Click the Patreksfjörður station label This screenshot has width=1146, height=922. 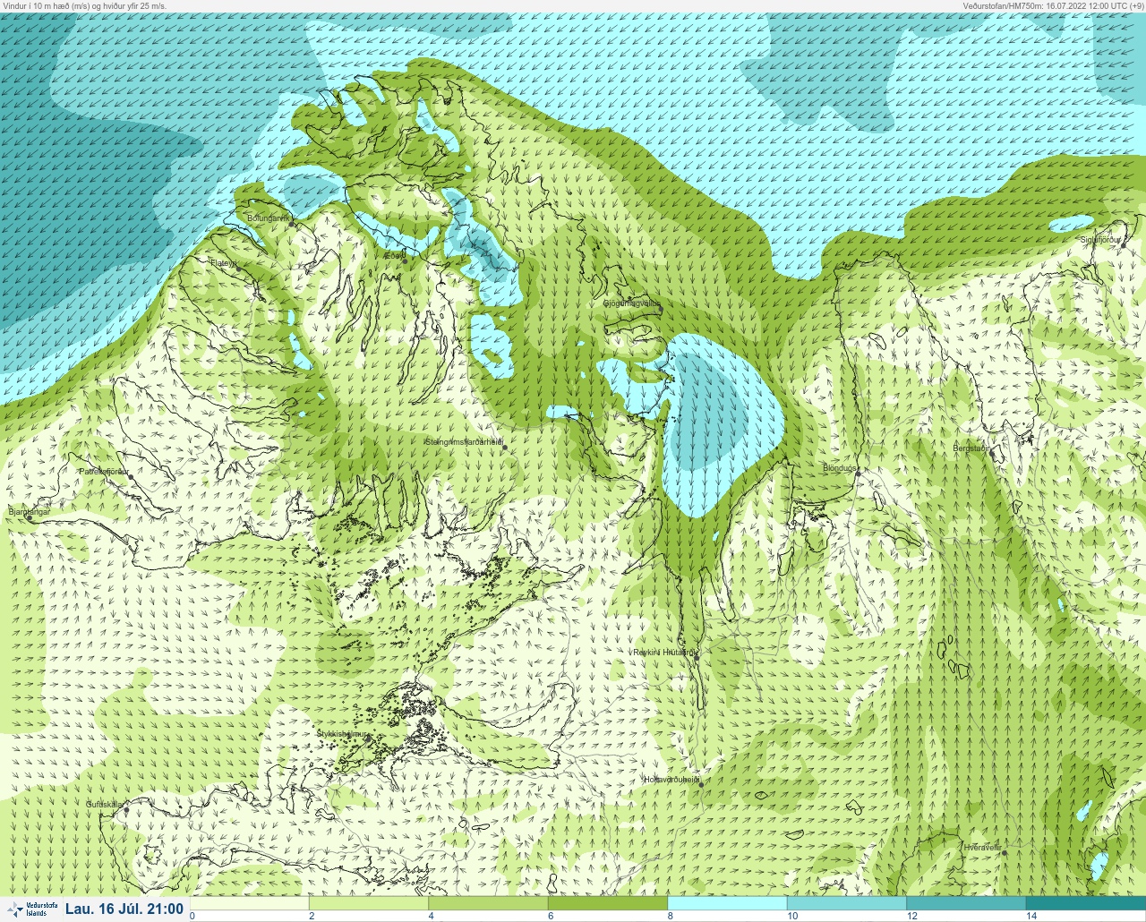[x=105, y=471]
